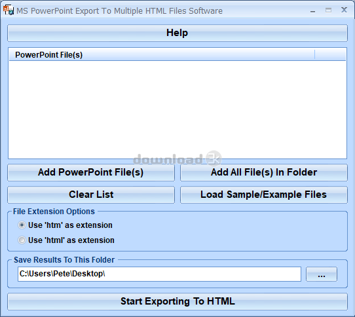
Task: Click the save folder path field
Action: pyautogui.click(x=159, y=274)
